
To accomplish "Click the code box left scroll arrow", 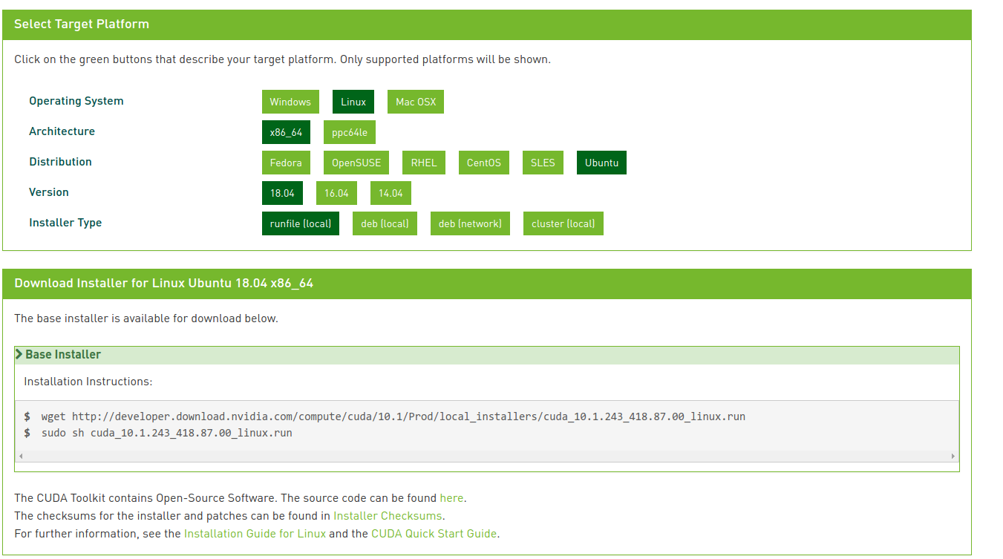I will 21,456.
